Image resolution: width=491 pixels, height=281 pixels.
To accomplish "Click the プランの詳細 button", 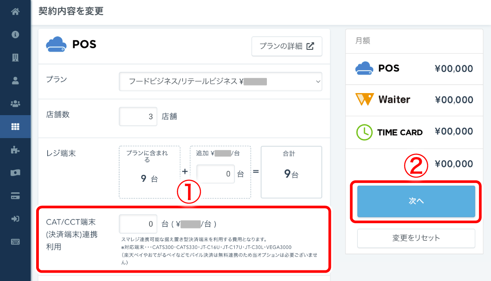I will click(287, 46).
